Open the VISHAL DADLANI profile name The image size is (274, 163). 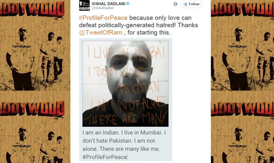pyautogui.click(x=108, y=4)
